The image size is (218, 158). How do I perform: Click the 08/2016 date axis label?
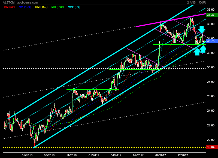(49, 155)
